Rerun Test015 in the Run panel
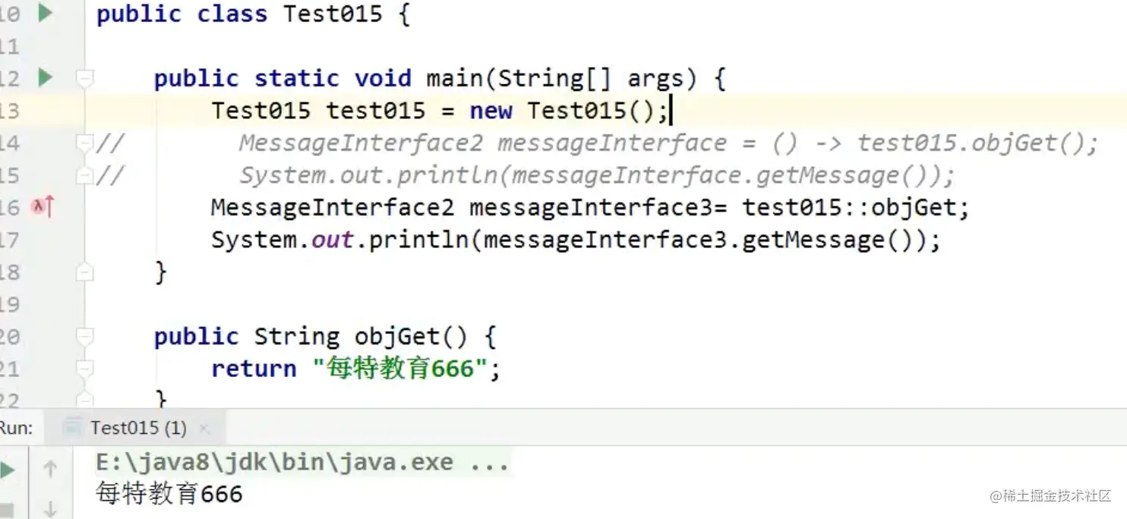The width and height of the screenshot is (1127, 519). (x=8, y=471)
